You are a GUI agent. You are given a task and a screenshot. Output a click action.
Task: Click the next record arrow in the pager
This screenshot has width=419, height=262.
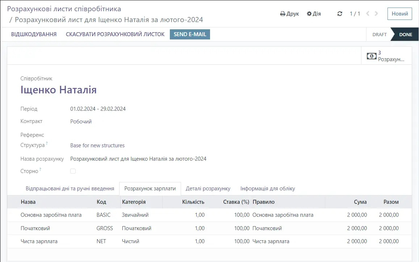(376, 13)
